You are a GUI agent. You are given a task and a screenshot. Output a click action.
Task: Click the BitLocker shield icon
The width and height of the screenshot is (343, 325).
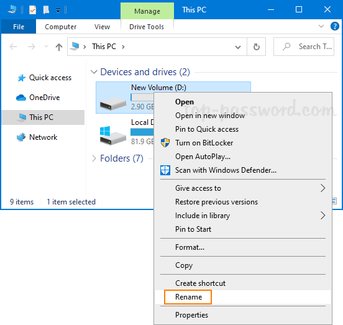tap(165, 142)
